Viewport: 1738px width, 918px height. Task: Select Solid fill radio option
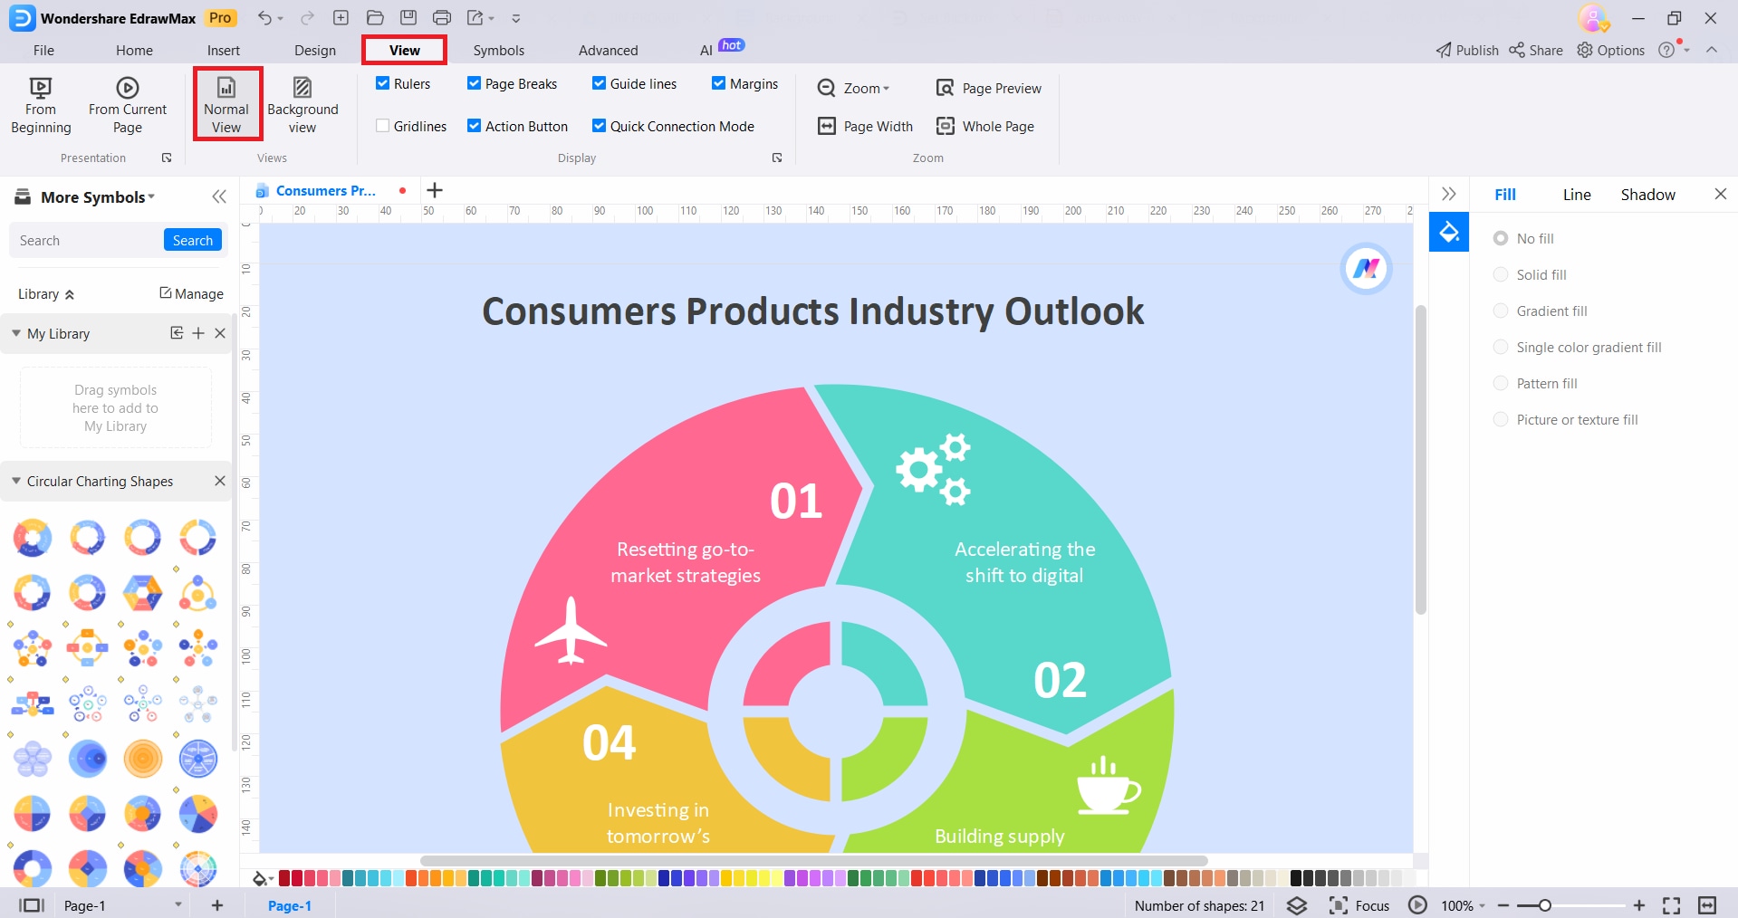(x=1501, y=274)
